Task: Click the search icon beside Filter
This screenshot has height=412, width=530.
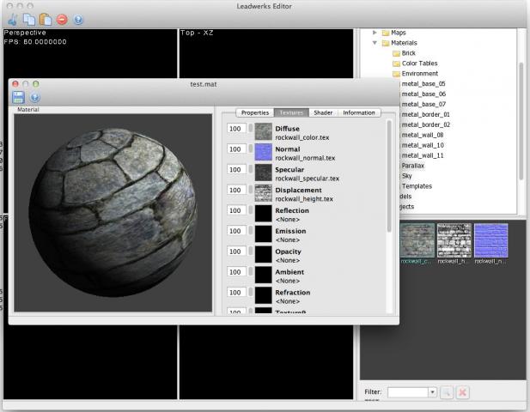Action: pos(446,392)
